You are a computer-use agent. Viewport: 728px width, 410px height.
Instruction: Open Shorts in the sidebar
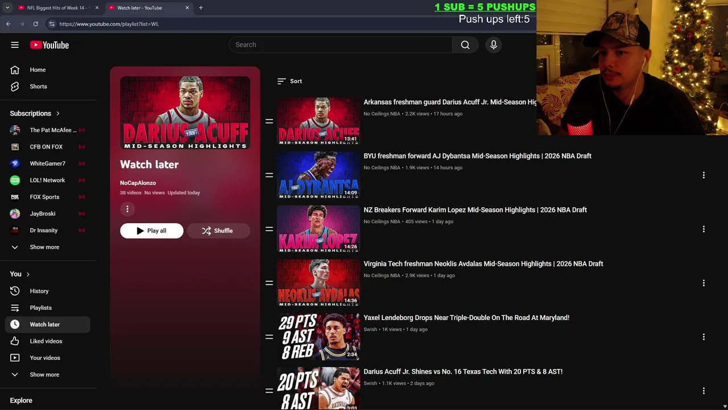tap(48, 87)
